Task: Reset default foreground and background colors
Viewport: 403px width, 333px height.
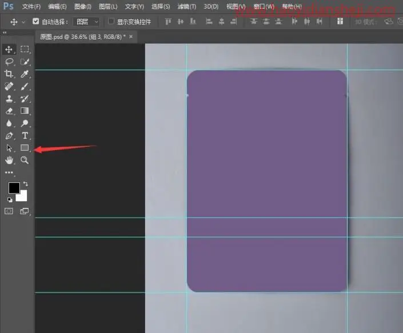Action: (10, 199)
